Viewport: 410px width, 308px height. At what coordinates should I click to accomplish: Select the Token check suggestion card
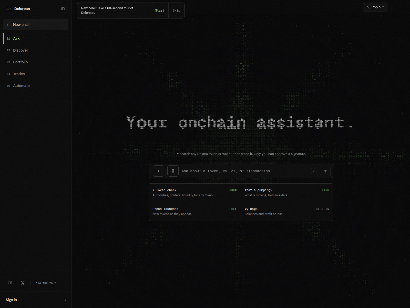coord(195,193)
